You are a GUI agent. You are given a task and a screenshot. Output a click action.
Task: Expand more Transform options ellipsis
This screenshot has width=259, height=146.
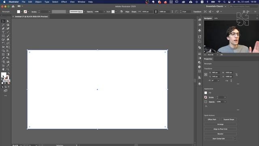coord(238,84)
